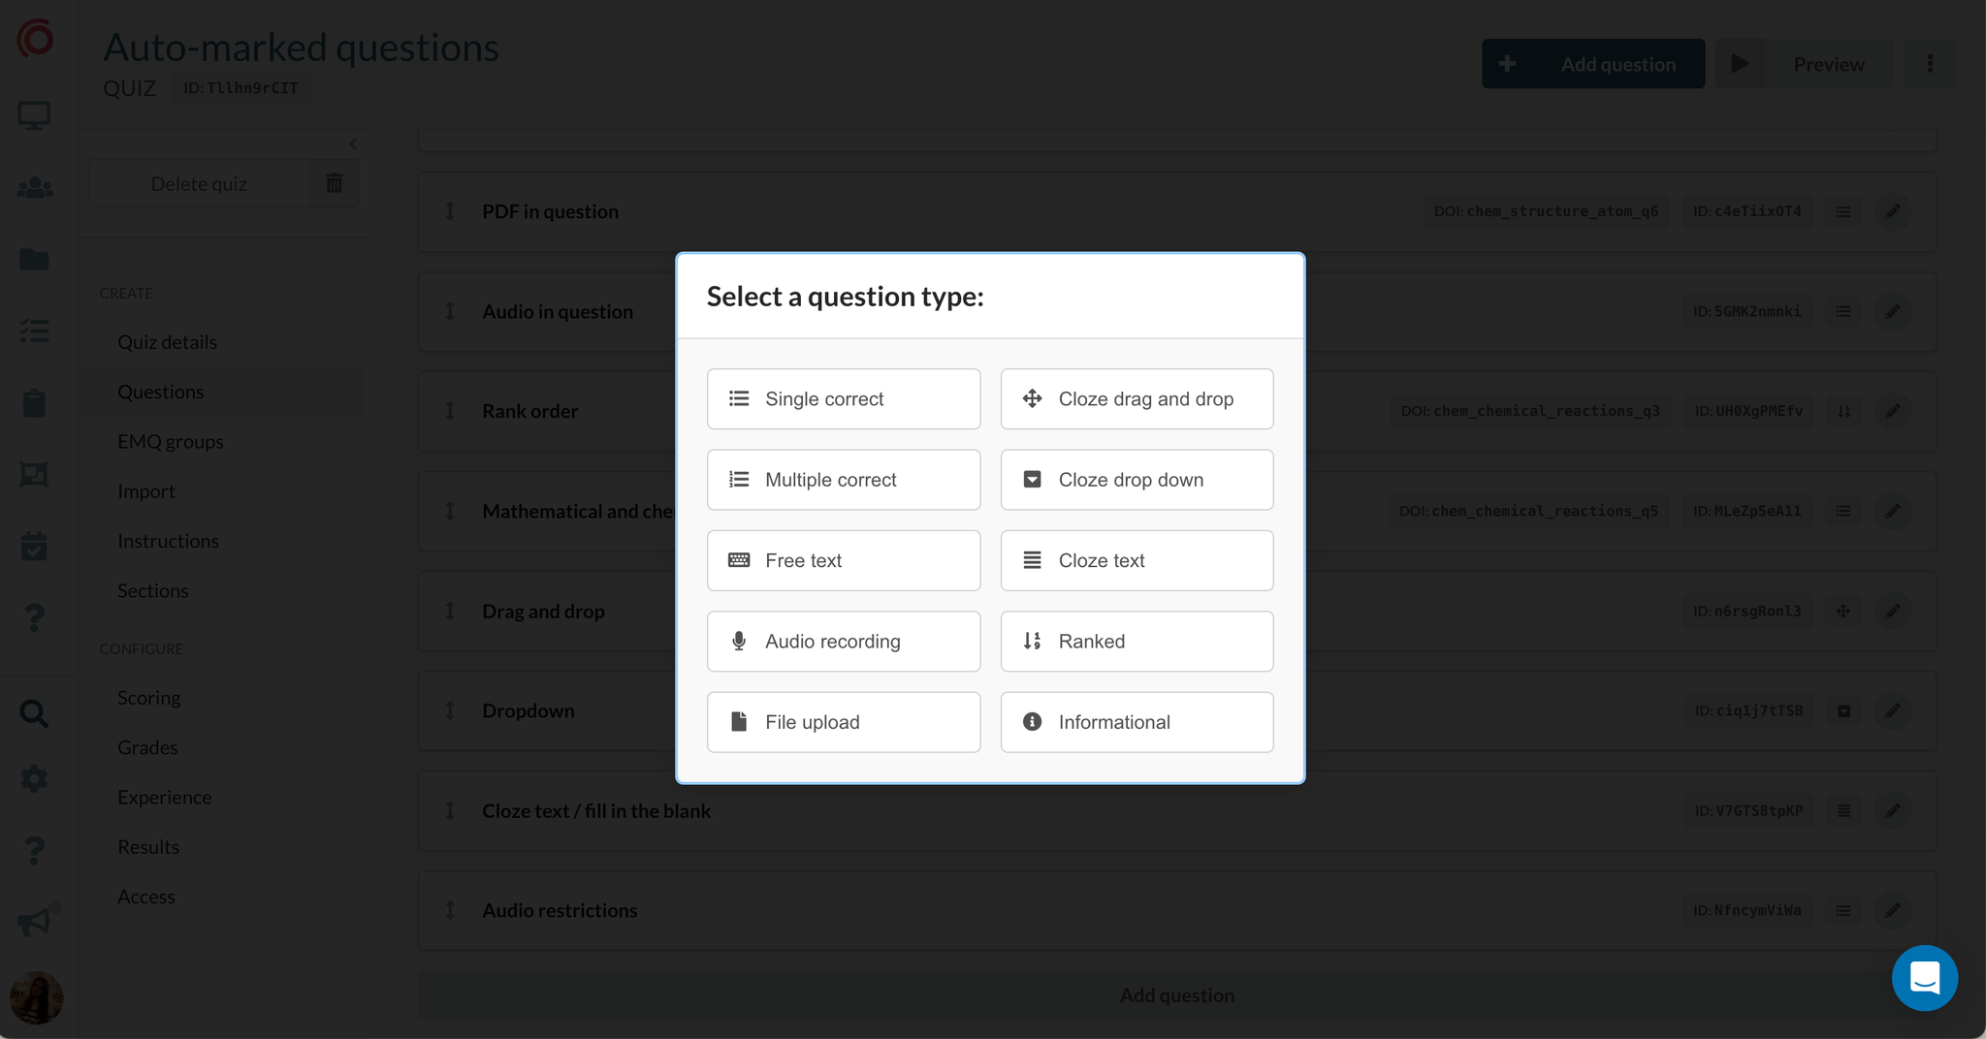Pick the Multiple correct question type
This screenshot has width=1986, height=1039.
tap(843, 480)
